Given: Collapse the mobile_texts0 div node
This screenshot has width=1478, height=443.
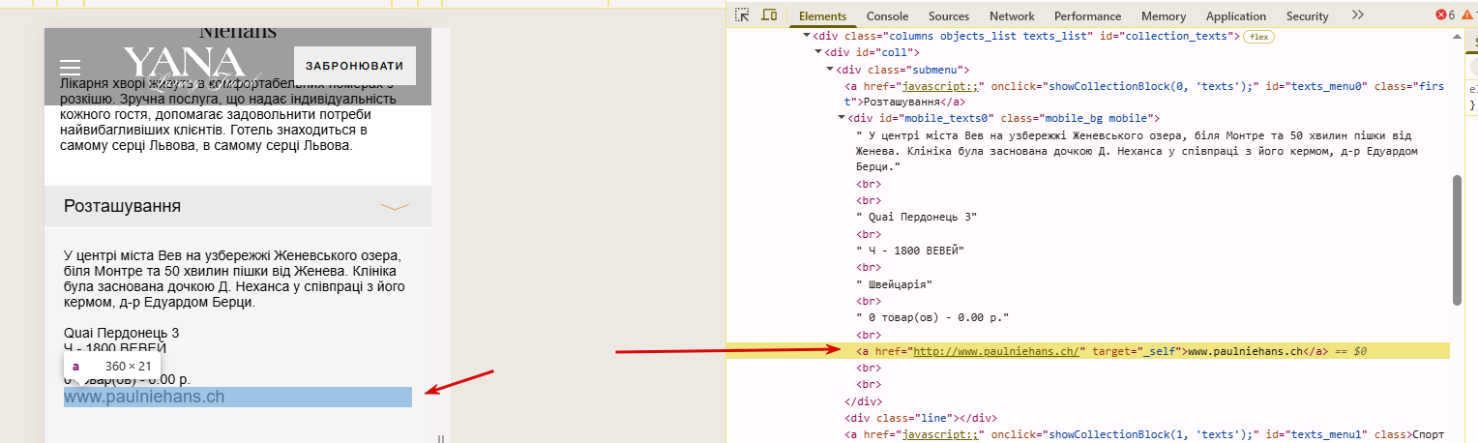Looking at the screenshot, I should [x=841, y=118].
